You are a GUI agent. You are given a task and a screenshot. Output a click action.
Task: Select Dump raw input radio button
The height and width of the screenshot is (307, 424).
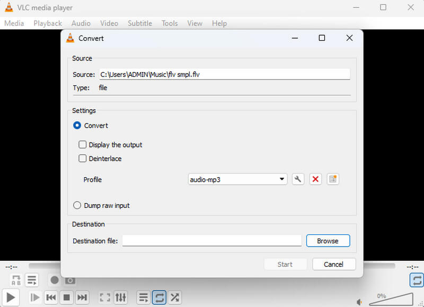point(77,205)
